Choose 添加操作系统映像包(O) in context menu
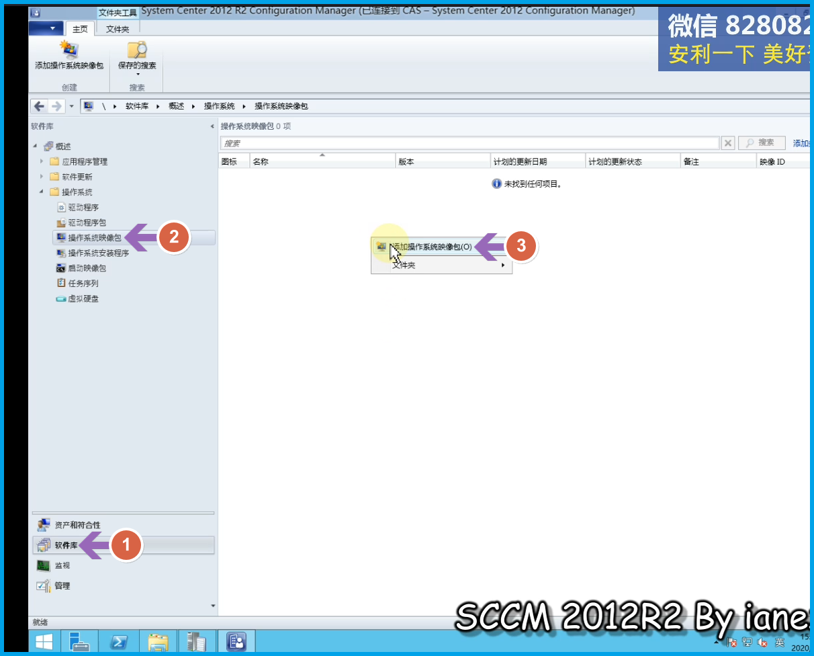This screenshot has width=814, height=656. pyautogui.click(x=442, y=247)
